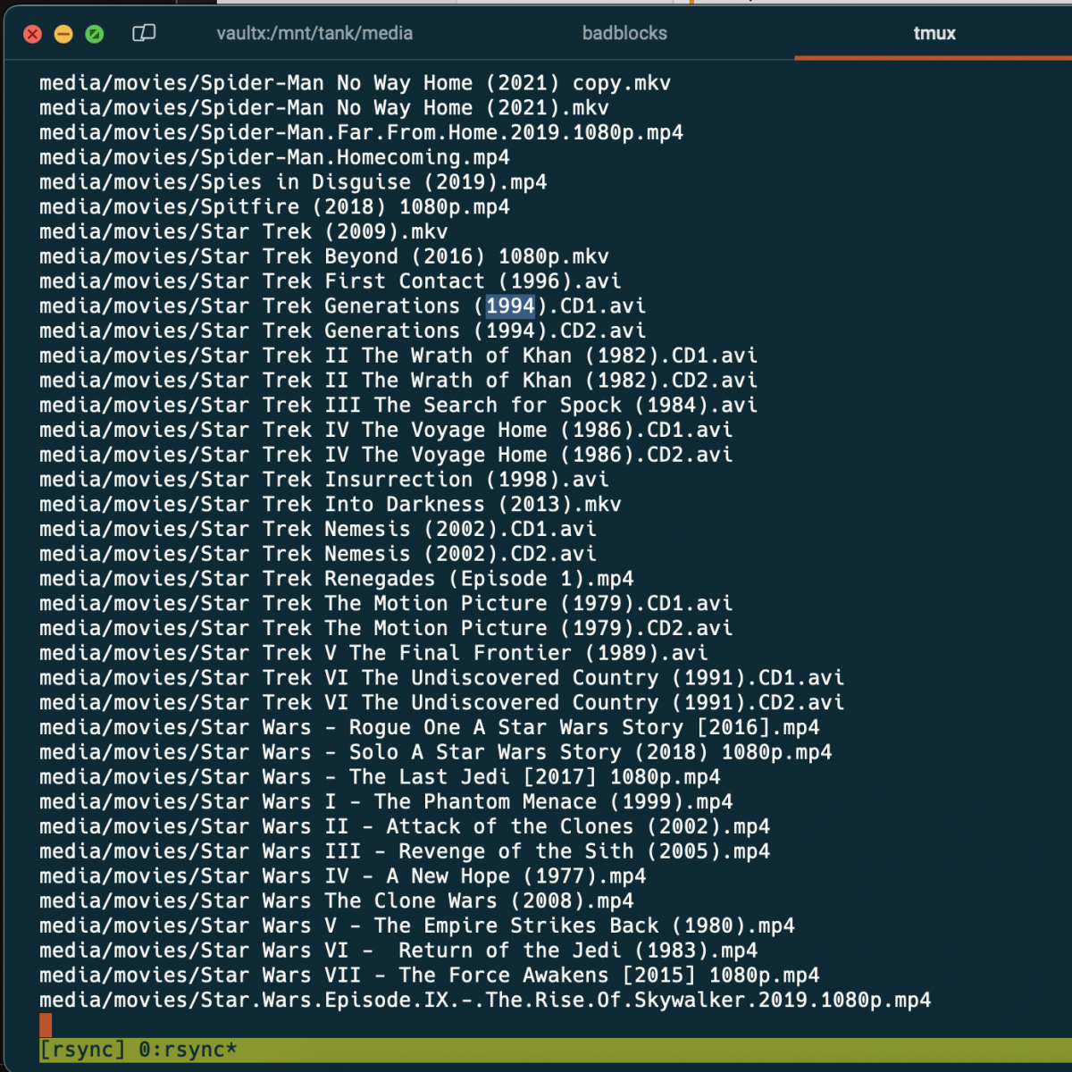Click line 'Star Trek Insurrection (1998).avi'
This screenshot has width=1072, height=1072.
point(324,480)
